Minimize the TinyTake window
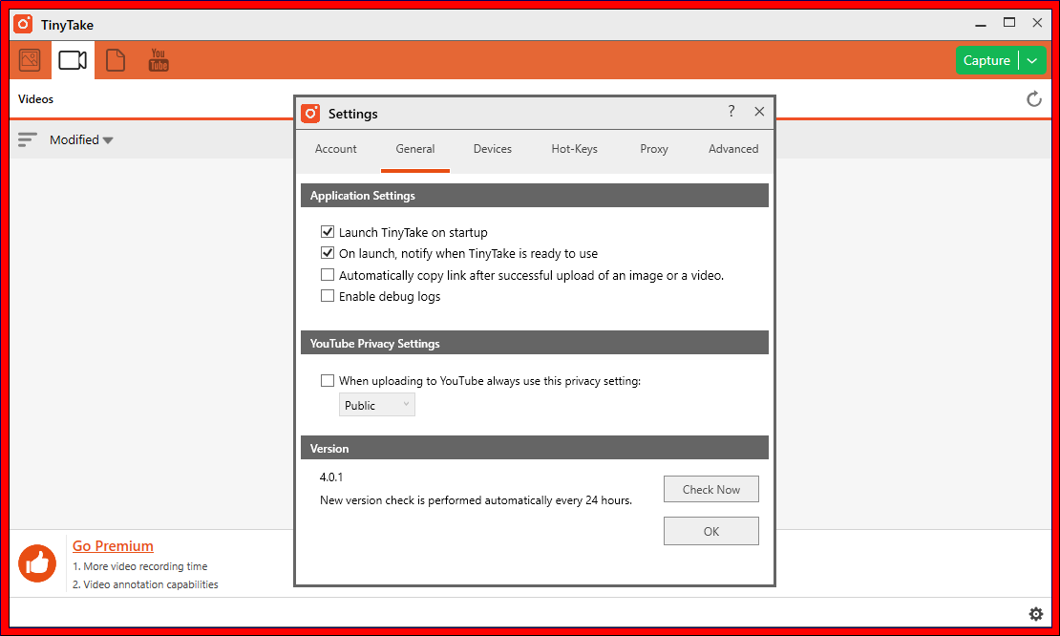Screen dimensions: 1060x636 (x=981, y=24)
